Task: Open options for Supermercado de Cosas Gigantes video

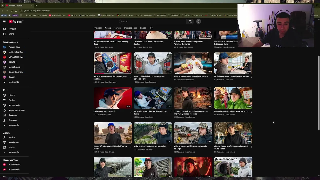Action: pyautogui.click(x=131, y=77)
